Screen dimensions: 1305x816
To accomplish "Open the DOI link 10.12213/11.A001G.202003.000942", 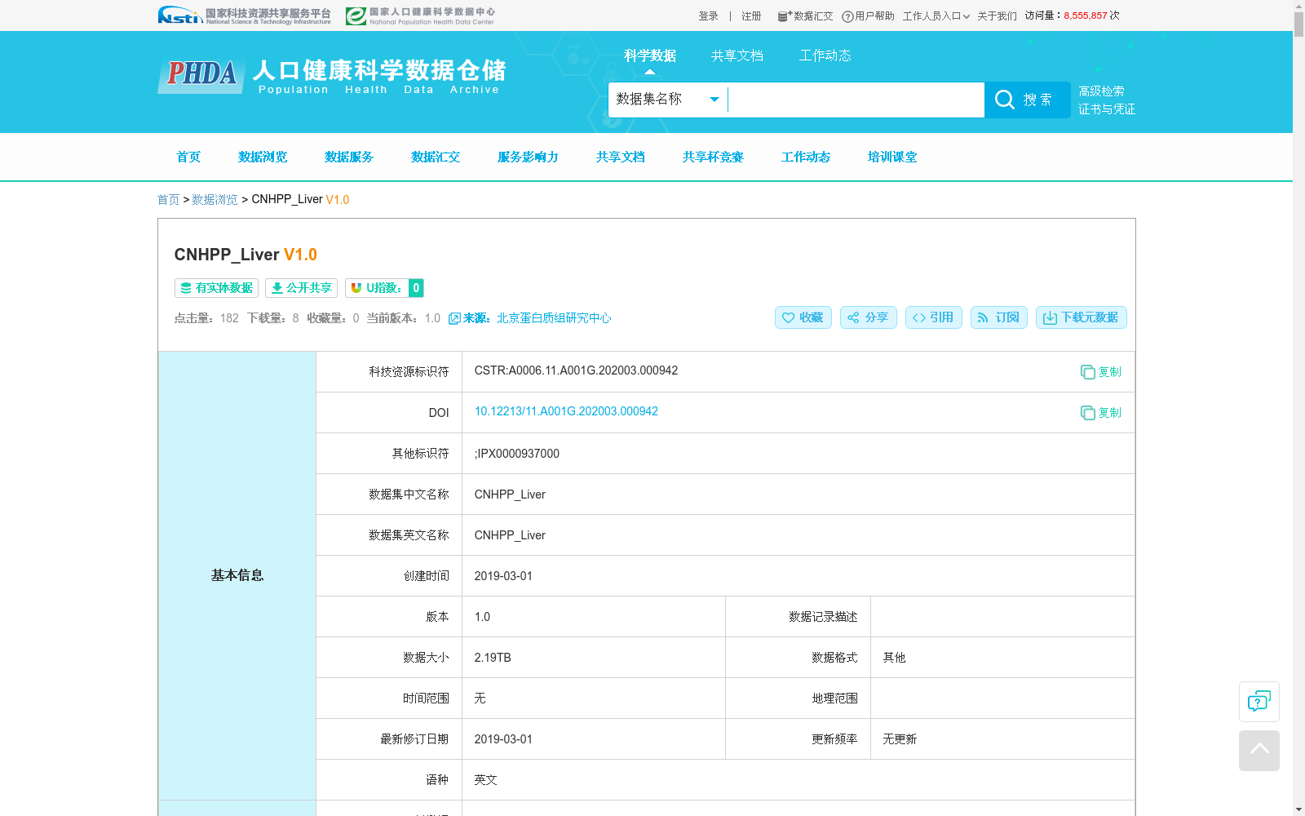I will coord(566,411).
